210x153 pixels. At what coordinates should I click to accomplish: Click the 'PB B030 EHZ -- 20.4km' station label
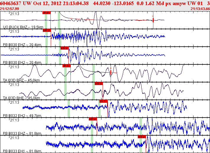(22, 45)
